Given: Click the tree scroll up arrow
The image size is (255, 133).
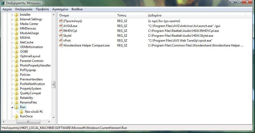Looking at the screenshot, I should tap(54, 15).
